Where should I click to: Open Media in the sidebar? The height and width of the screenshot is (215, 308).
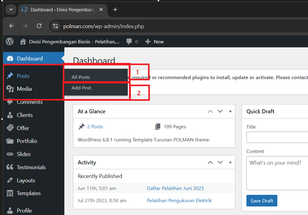coord(24,89)
